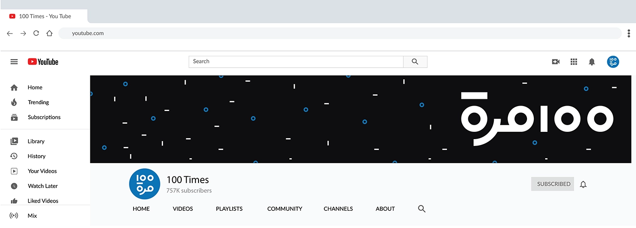Search within channel using magnifier icon
The height and width of the screenshot is (228, 636).
[422, 209]
